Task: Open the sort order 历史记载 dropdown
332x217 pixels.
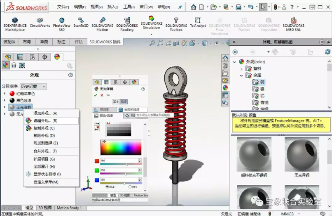Action: (33, 86)
